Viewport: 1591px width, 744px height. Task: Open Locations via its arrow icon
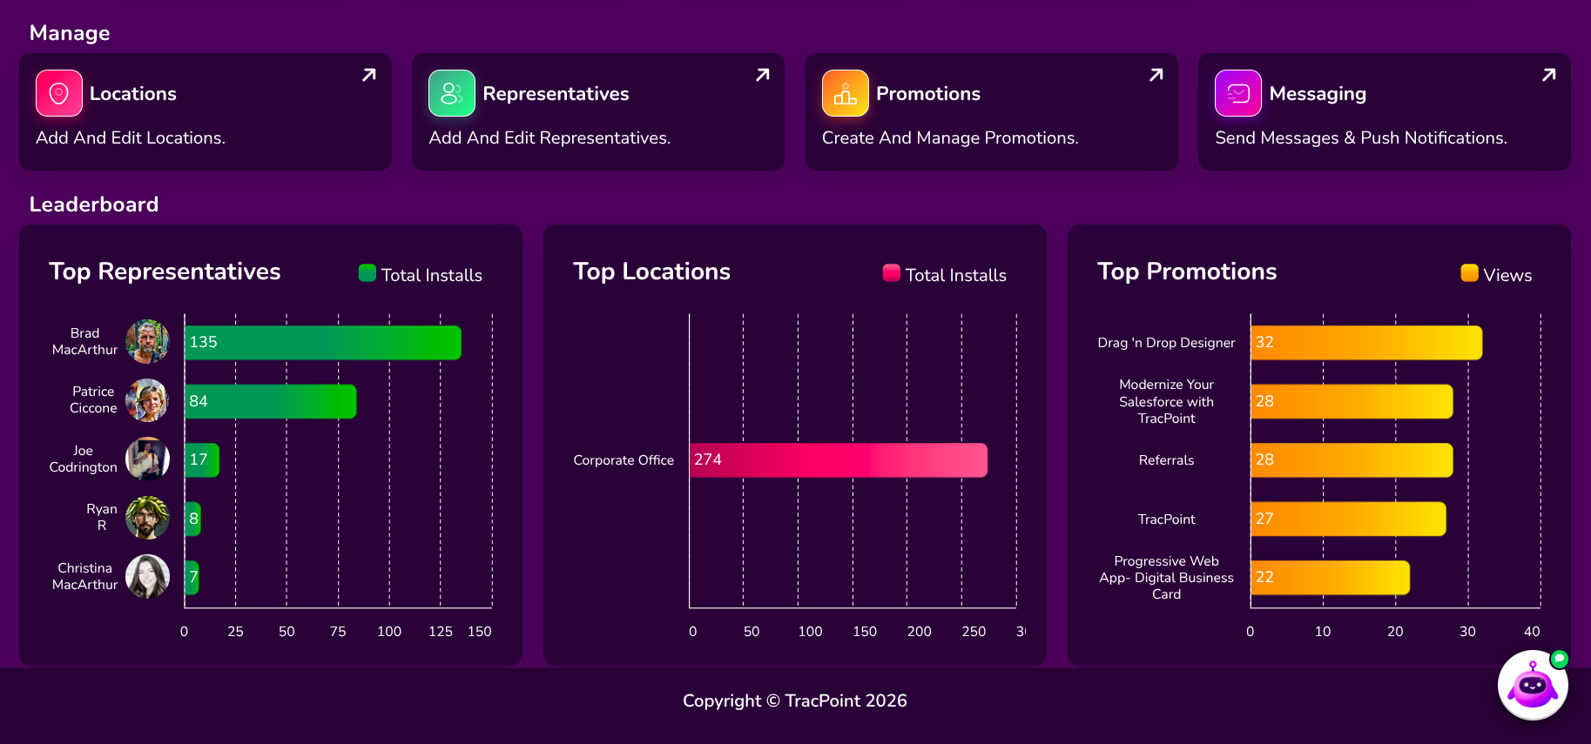click(369, 75)
